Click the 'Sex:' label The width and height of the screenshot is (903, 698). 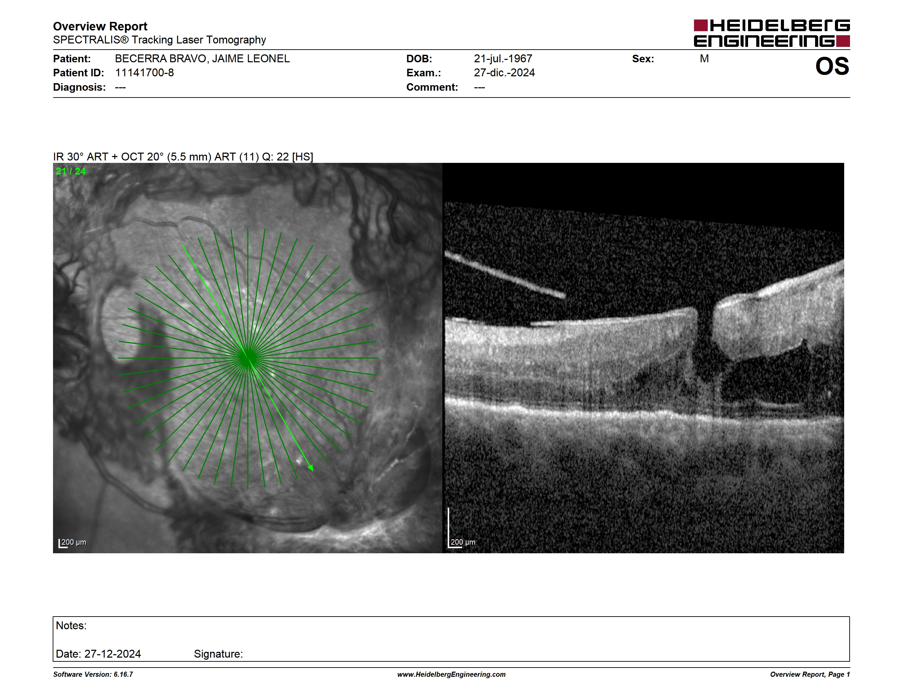click(x=643, y=59)
